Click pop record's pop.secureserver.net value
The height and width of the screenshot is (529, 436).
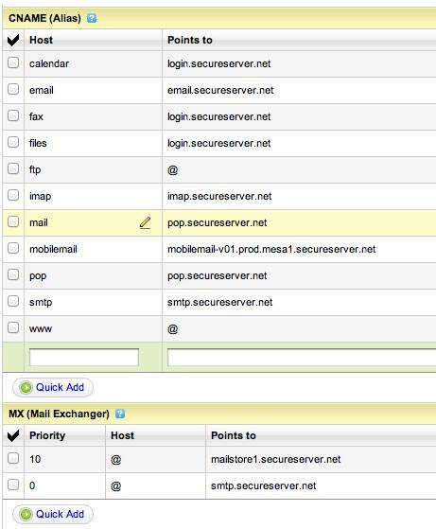click(x=218, y=276)
